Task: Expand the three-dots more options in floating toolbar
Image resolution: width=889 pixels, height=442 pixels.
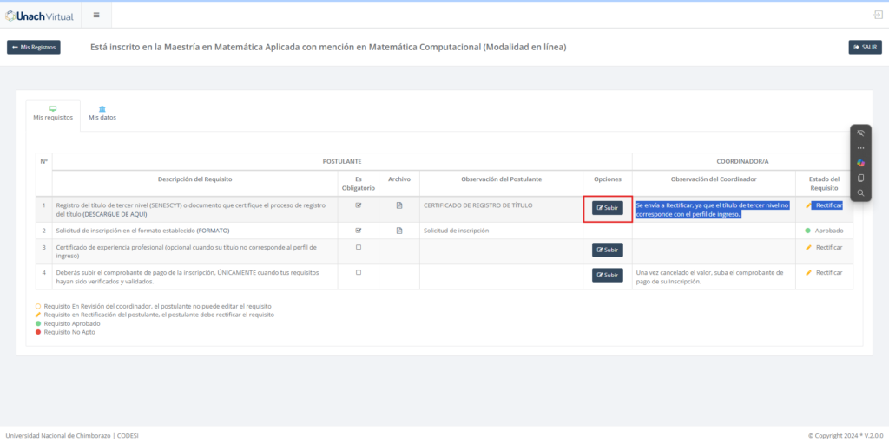Action: tap(860, 148)
